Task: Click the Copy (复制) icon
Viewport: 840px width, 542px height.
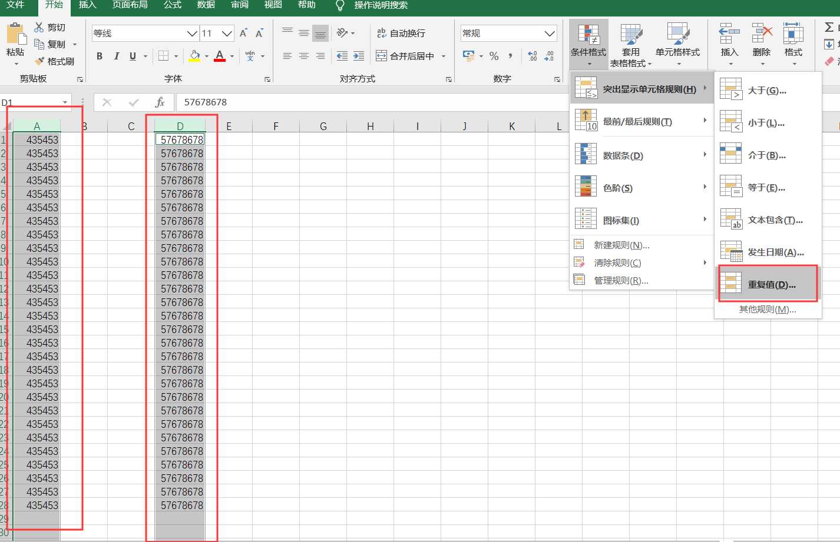Action: [x=39, y=44]
